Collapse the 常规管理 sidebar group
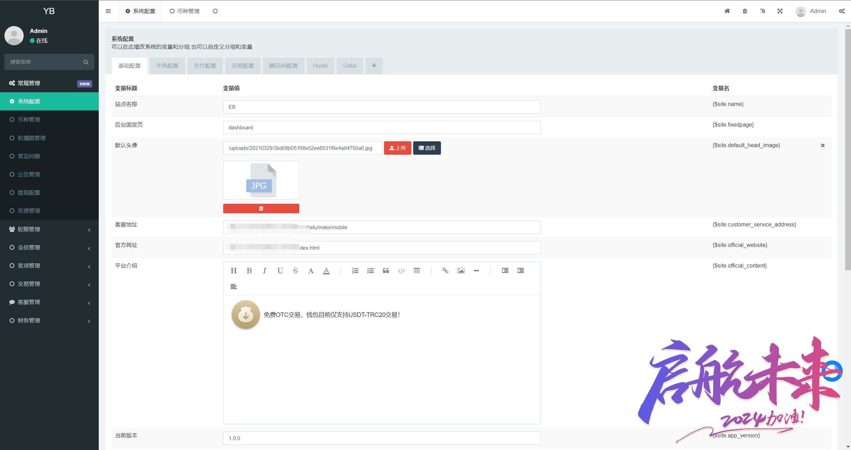Image resolution: width=851 pixels, height=450 pixels. click(49, 83)
